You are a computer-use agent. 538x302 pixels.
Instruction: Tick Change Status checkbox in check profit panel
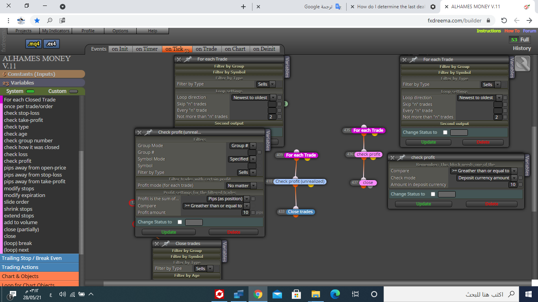tap(433, 194)
